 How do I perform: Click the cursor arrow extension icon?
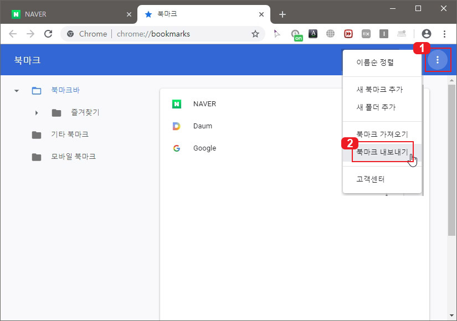click(x=278, y=34)
